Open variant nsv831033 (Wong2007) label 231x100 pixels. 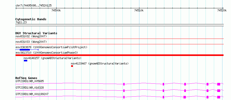click(31, 42)
